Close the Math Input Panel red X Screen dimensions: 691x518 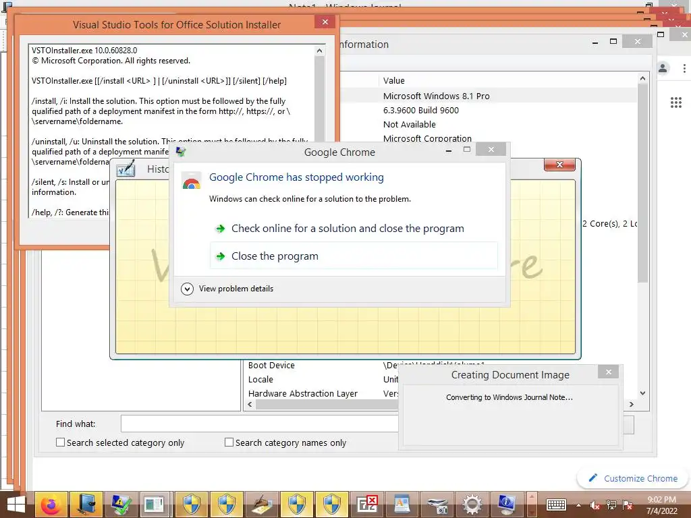click(x=559, y=165)
